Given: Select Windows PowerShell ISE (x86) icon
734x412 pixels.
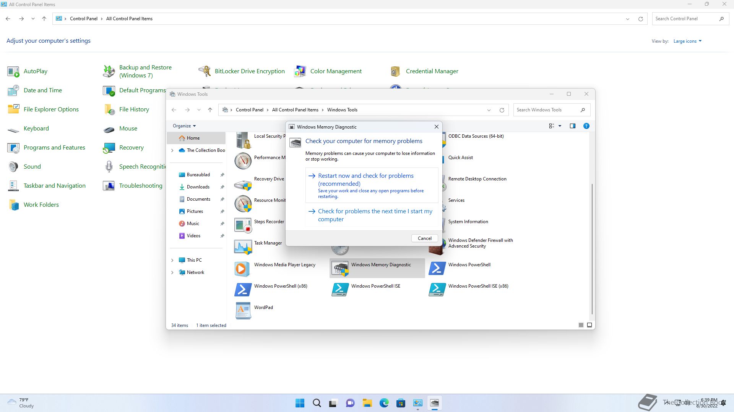Looking at the screenshot, I should pos(437,290).
